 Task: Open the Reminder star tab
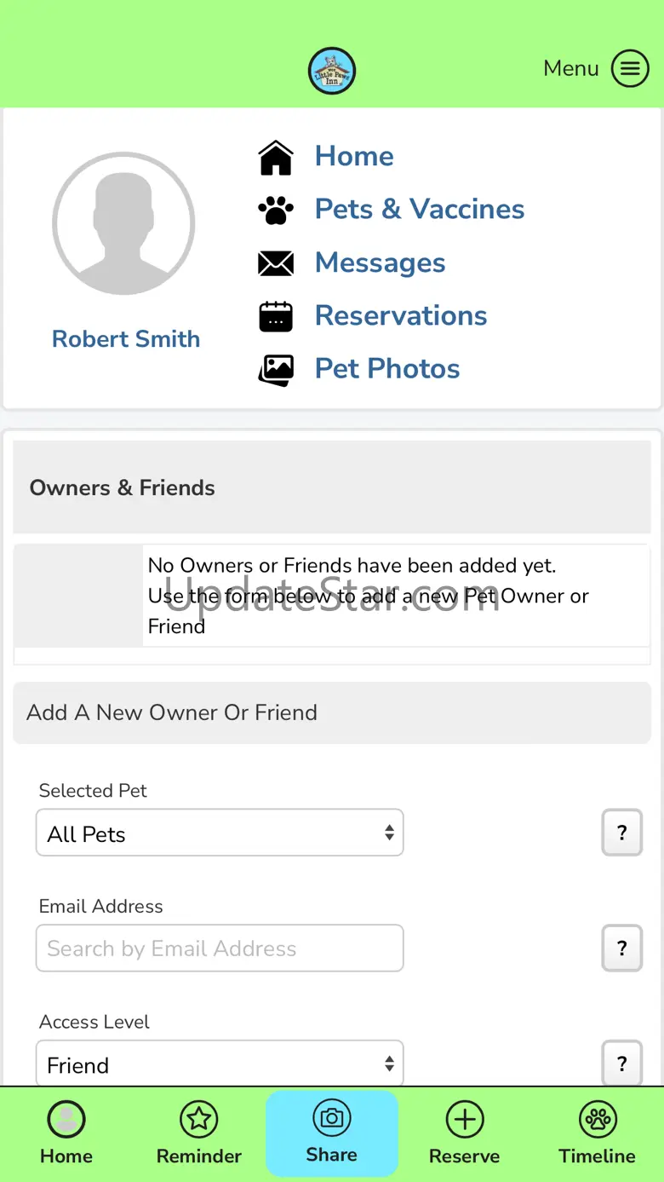(x=199, y=1133)
